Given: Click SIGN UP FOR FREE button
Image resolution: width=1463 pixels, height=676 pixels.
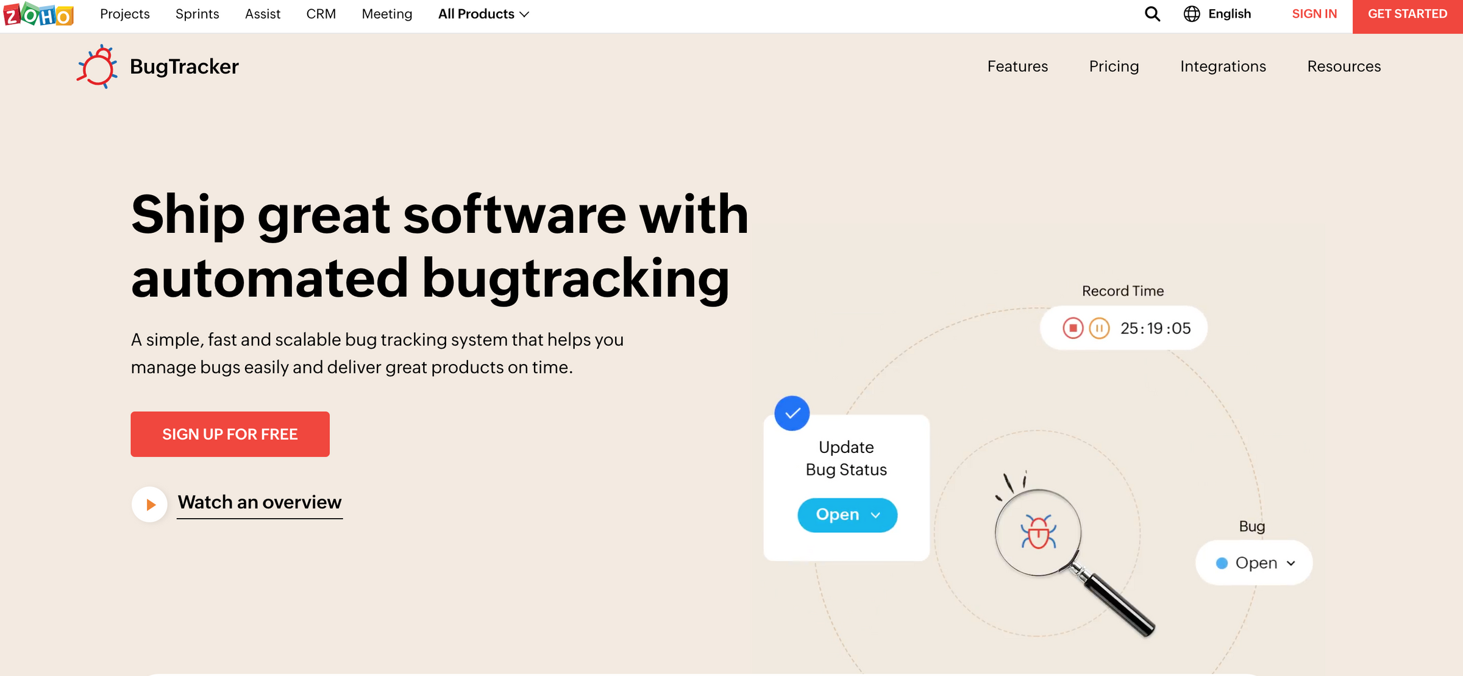Looking at the screenshot, I should pos(230,434).
